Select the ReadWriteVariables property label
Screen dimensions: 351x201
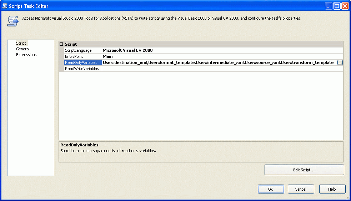coord(82,69)
